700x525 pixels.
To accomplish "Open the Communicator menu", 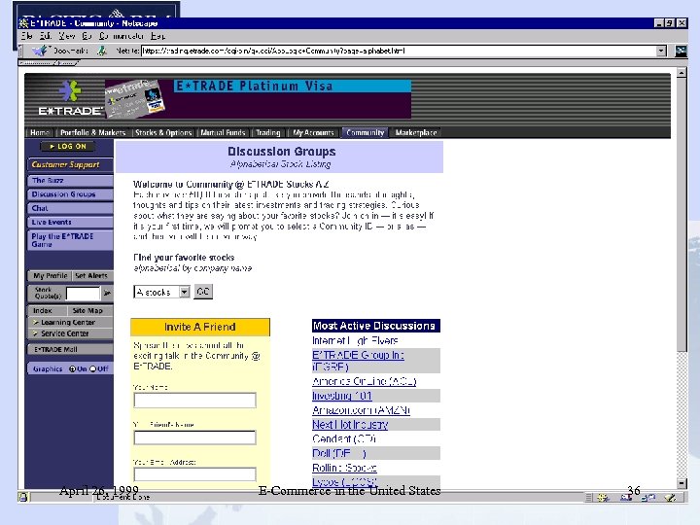I will click(122, 36).
